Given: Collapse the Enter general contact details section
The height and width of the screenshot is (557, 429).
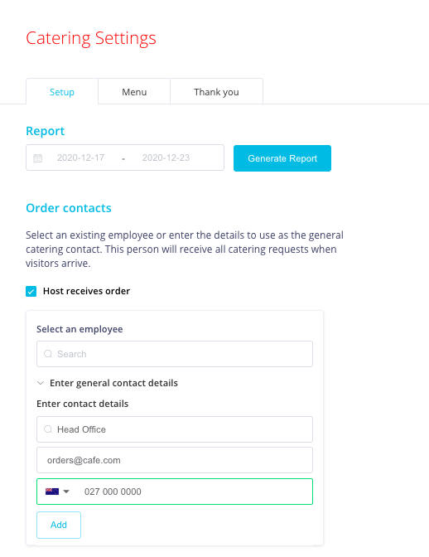Looking at the screenshot, I should [x=41, y=383].
